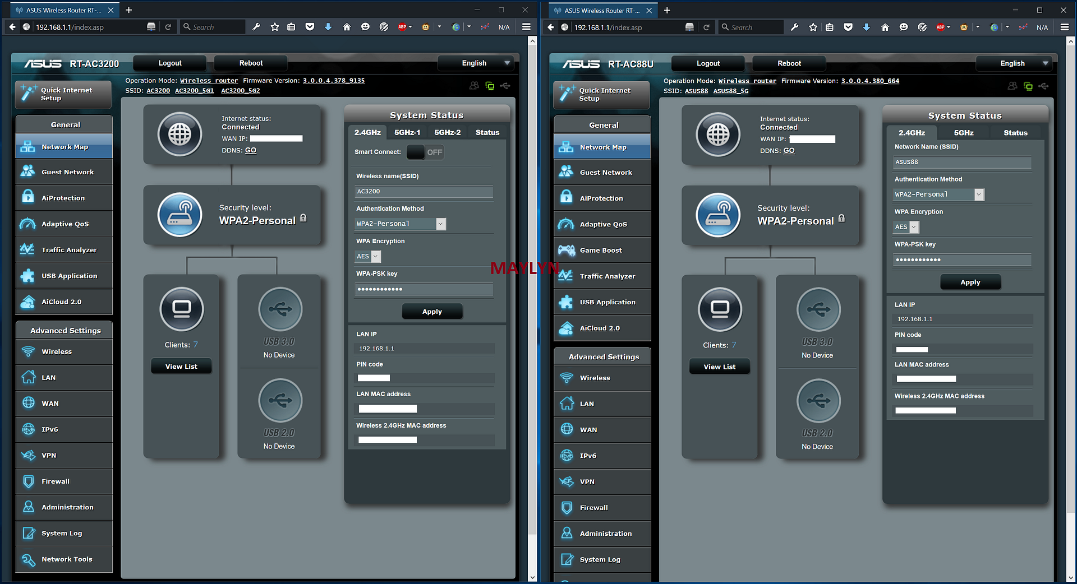Open English language dropdown in RT-AC3200
Viewport: 1077px width, 584px height.
coord(475,63)
